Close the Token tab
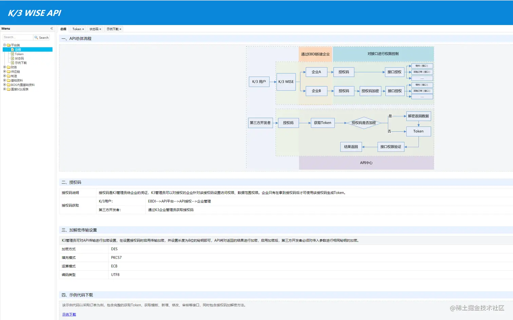The image size is (513, 320). click(x=83, y=29)
